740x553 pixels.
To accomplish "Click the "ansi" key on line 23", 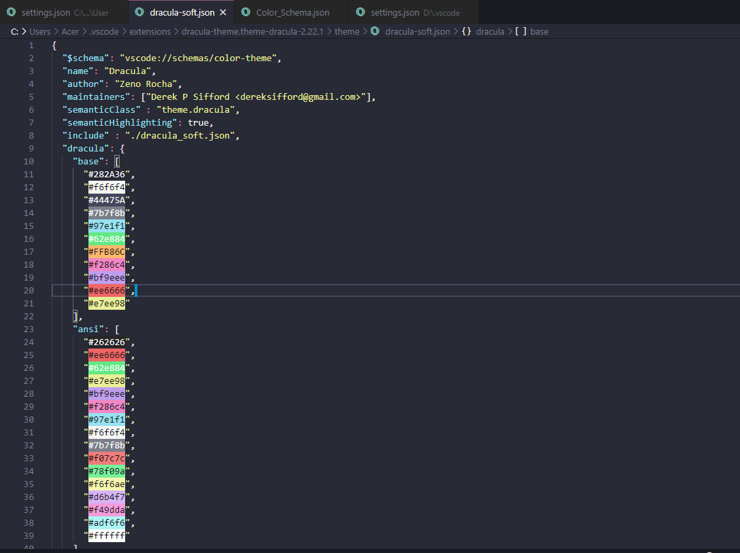I will click(x=88, y=329).
